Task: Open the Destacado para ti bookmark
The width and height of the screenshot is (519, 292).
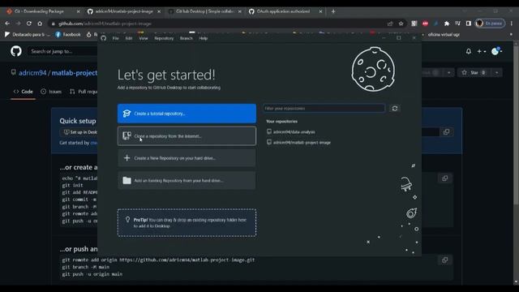Action: point(28,34)
